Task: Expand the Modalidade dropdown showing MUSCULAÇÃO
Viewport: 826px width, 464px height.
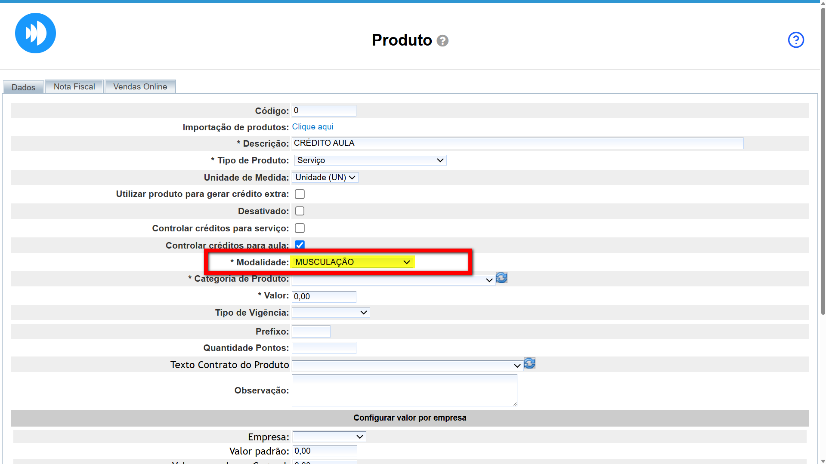Action: tap(352, 262)
